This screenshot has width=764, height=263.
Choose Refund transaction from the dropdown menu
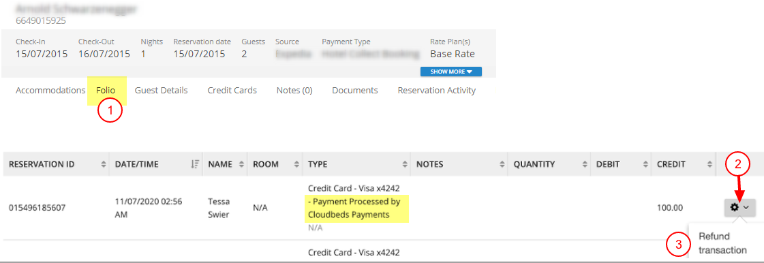pyautogui.click(x=722, y=243)
